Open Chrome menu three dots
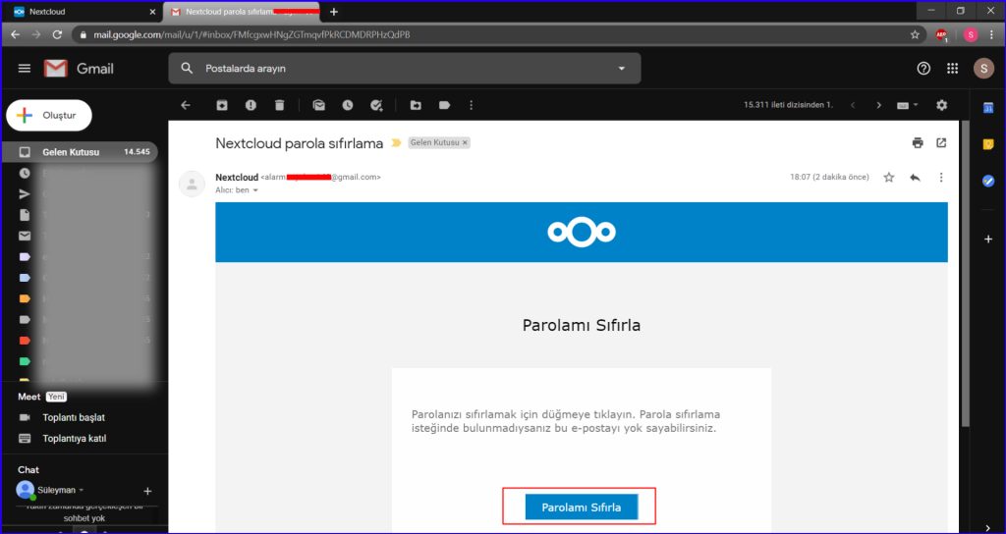The image size is (1006, 534). coord(992,34)
